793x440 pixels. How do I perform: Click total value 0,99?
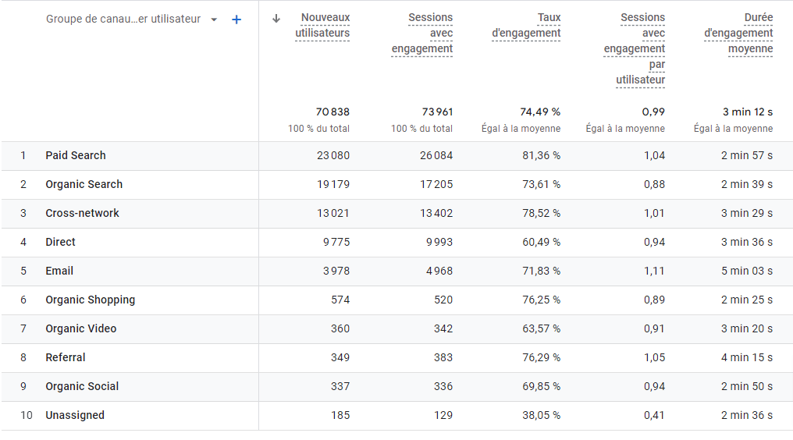tap(653, 112)
